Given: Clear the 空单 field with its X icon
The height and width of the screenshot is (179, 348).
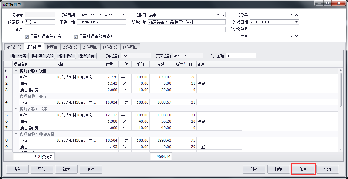Looking at the screenshot, I should tap(296, 36).
